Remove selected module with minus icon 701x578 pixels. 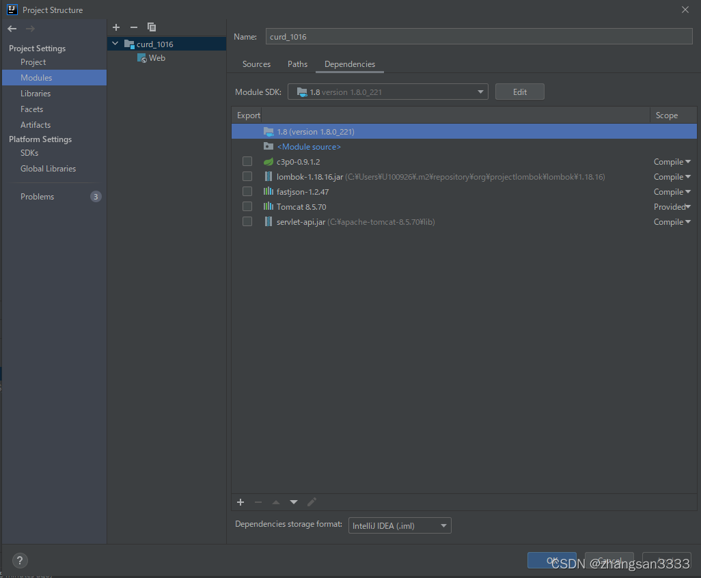[x=134, y=27]
